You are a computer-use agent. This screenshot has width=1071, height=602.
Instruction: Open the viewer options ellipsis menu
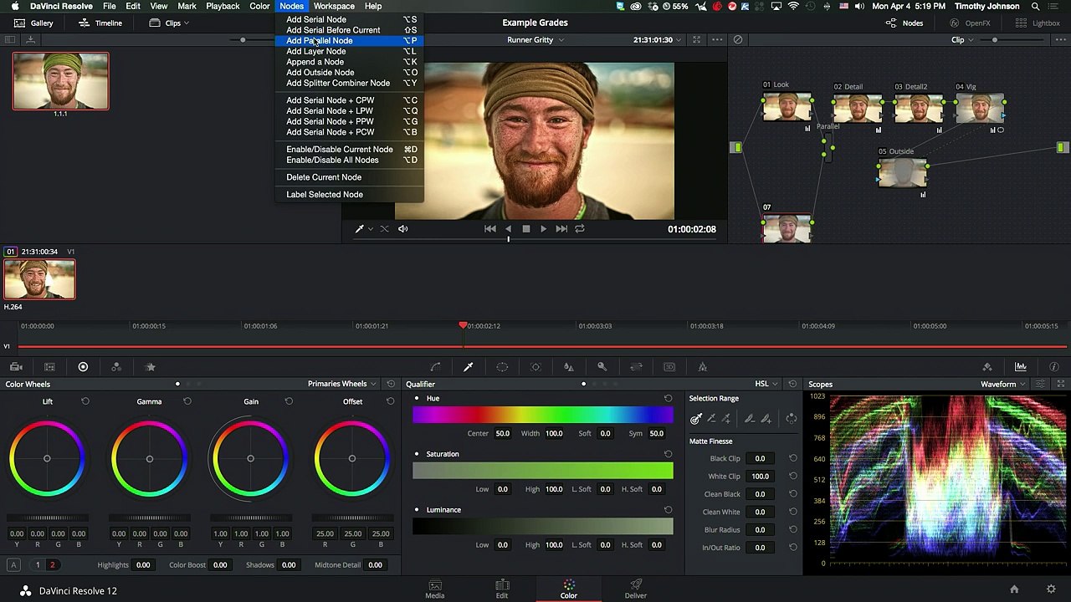tap(717, 39)
